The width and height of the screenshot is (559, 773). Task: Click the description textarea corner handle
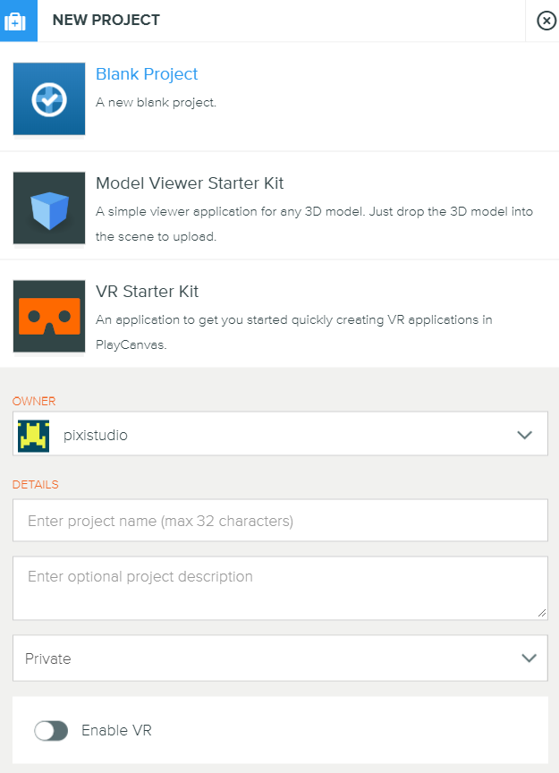542,613
